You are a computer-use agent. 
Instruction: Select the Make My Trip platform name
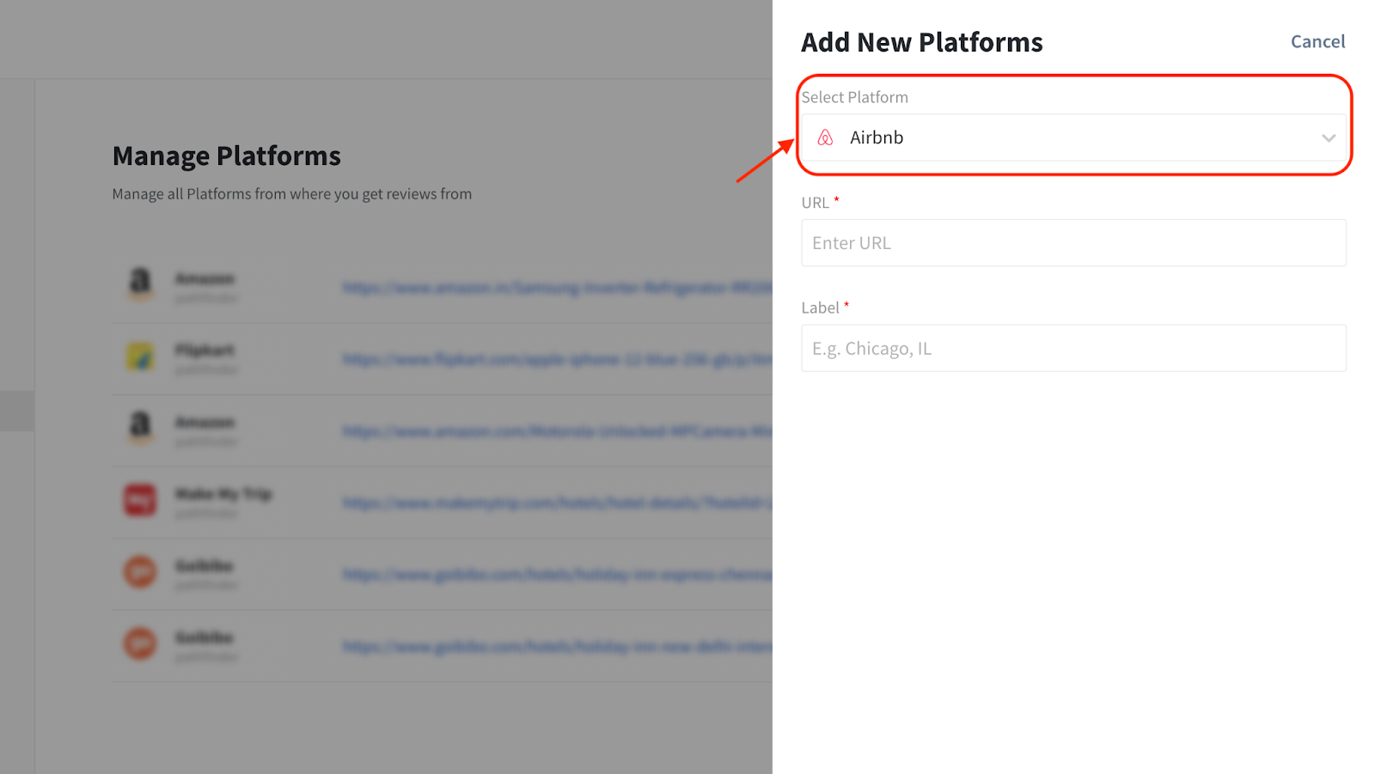click(223, 494)
